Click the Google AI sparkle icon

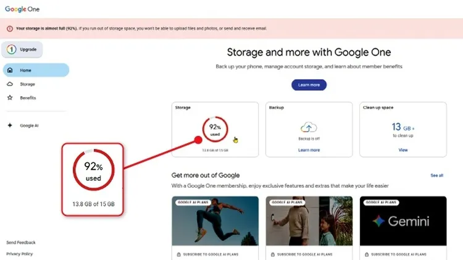[x=10, y=125]
